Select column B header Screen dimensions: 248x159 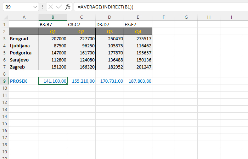[53, 17]
